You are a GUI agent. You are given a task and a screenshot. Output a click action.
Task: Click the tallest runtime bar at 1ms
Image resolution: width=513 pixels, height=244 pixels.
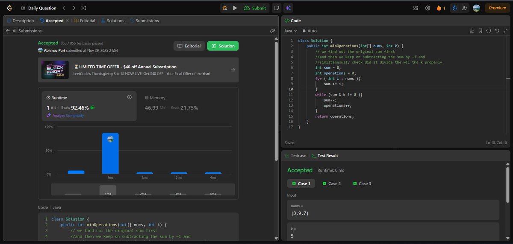tap(110, 154)
